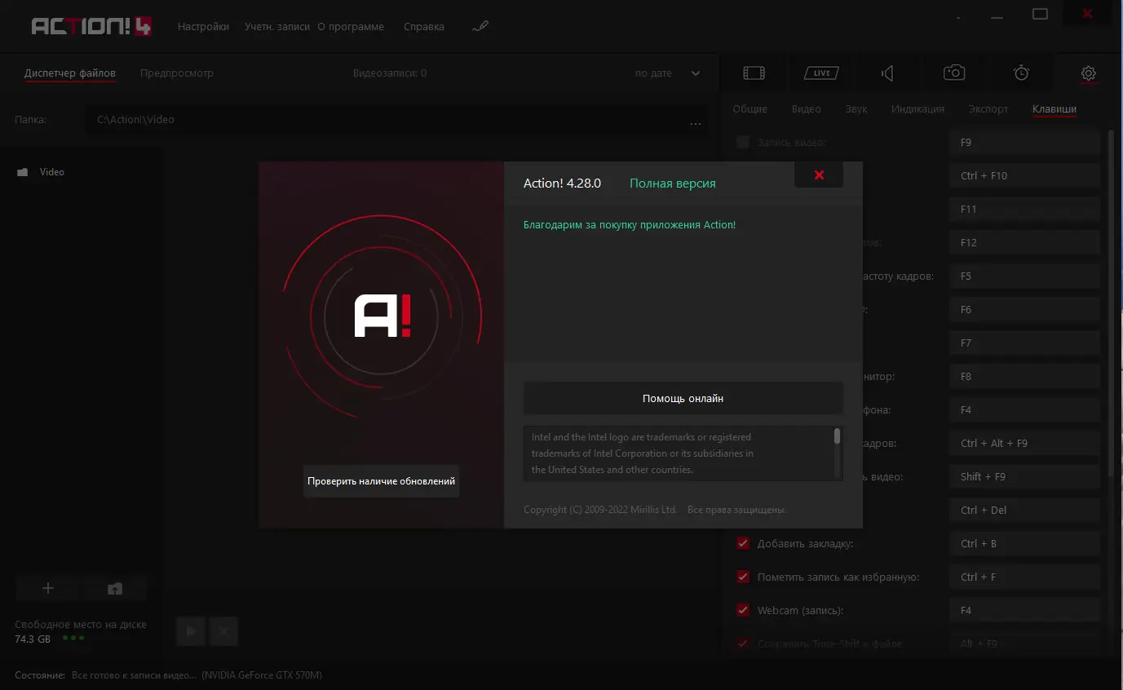1123x690 pixels.
Task: Select the Клавиши settings tab
Action: coord(1054,109)
